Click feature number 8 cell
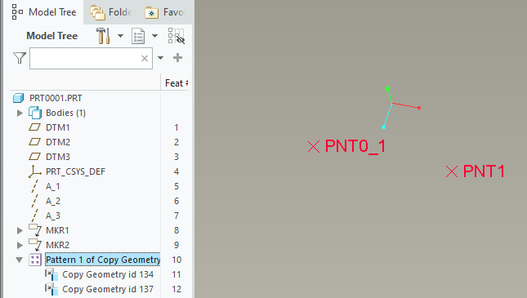The width and height of the screenshot is (527, 298). (176, 230)
